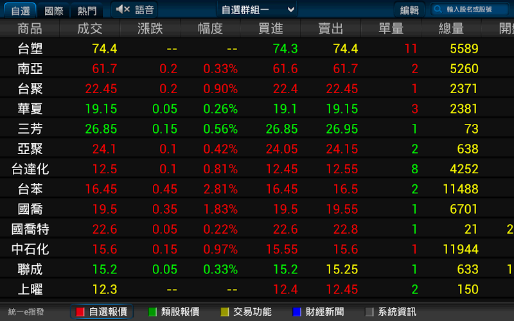Click the yellow square next to 交易功能
This screenshot has height=321, width=514.
click(x=224, y=312)
